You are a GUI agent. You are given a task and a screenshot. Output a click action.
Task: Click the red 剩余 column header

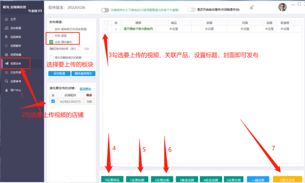tap(89, 95)
